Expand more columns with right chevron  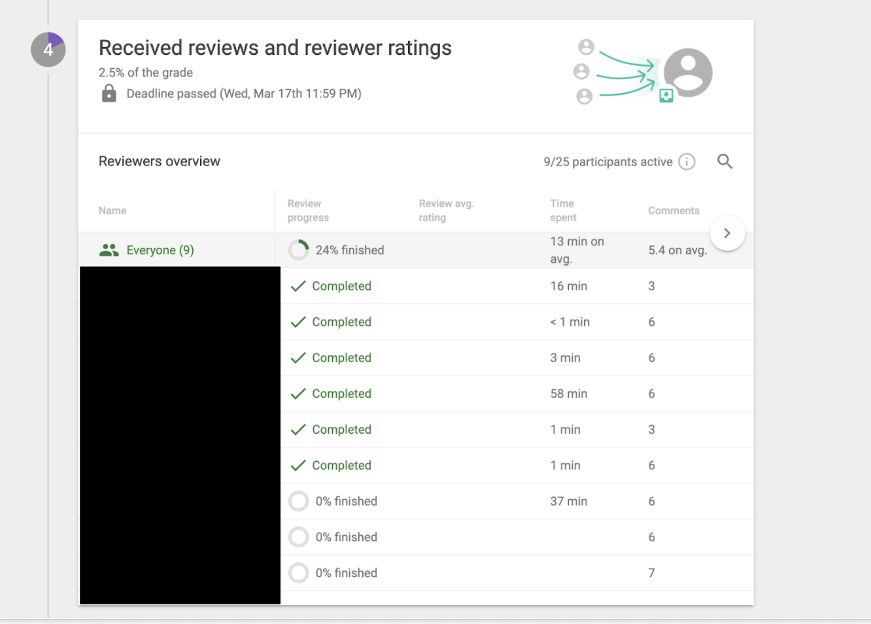click(726, 233)
